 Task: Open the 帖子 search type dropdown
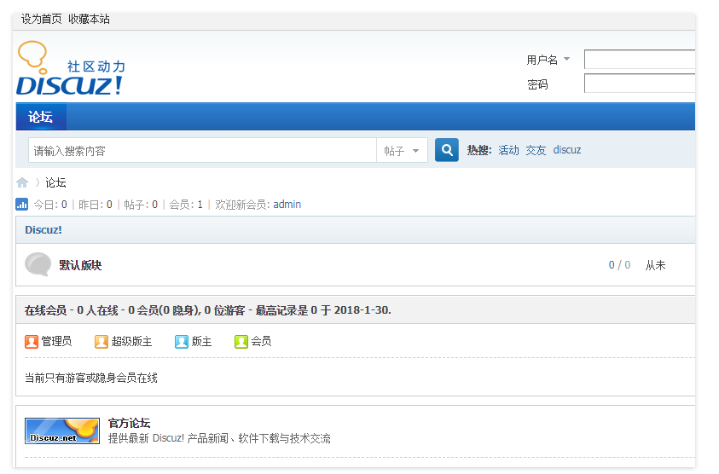(402, 151)
